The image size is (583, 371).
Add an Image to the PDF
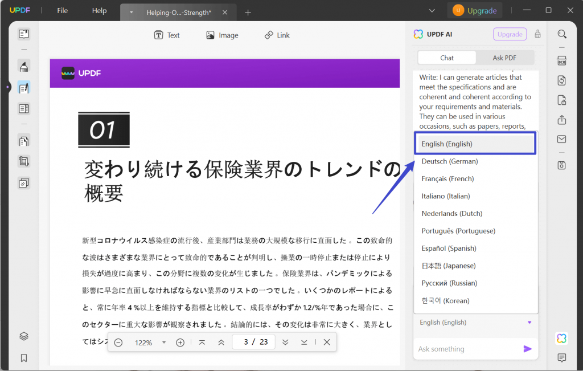(x=223, y=35)
